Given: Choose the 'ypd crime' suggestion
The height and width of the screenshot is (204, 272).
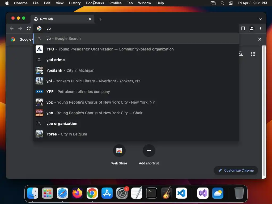Looking at the screenshot, I should [136, 60].
